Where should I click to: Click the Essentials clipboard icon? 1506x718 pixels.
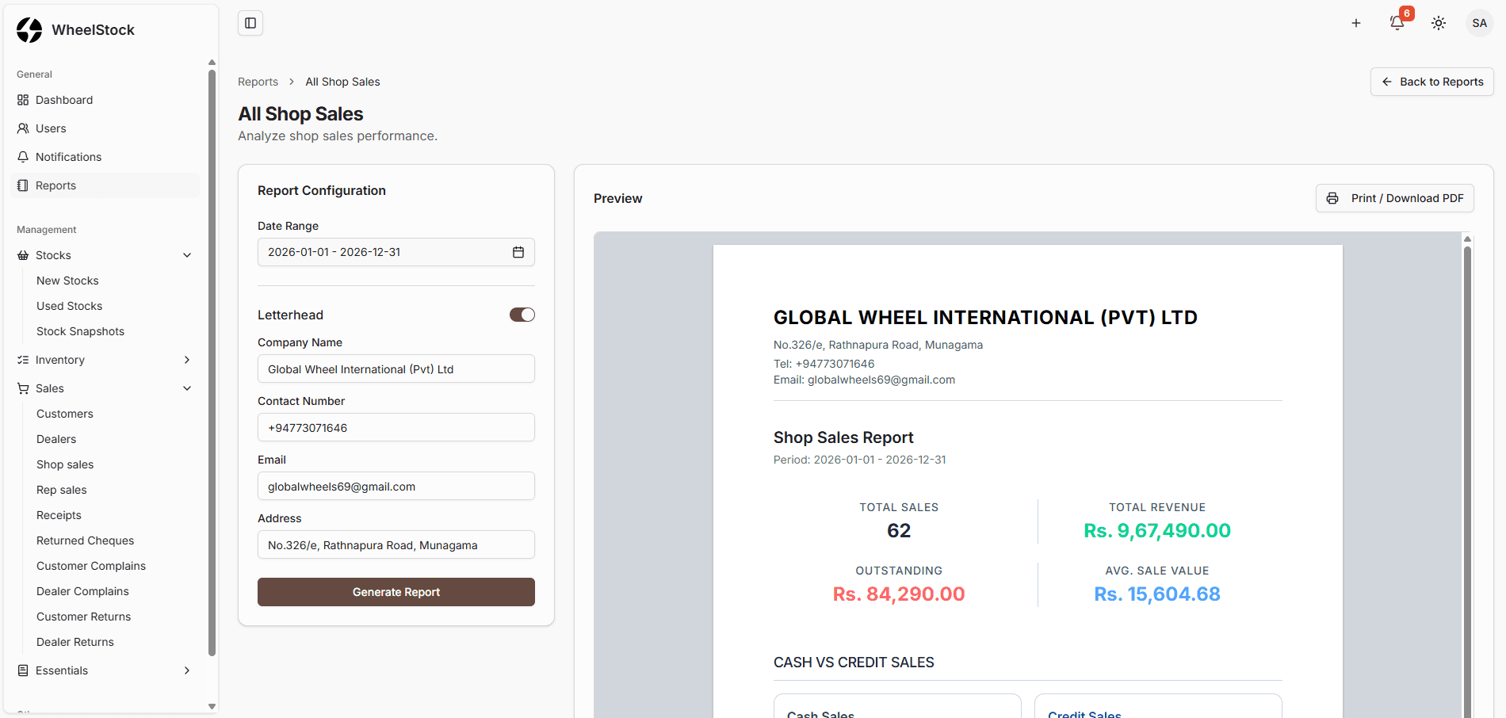(23, 670)
